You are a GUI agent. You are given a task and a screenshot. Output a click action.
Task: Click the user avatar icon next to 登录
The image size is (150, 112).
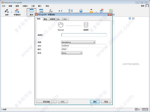tap(147, 6)
